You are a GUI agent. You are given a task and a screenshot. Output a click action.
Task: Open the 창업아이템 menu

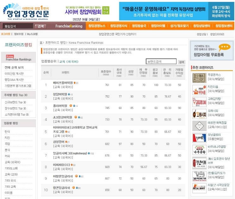click(158, 26)
